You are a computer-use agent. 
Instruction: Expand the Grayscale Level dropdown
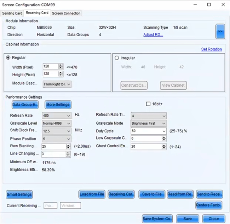pyautogui.click(x=68, y=123)
